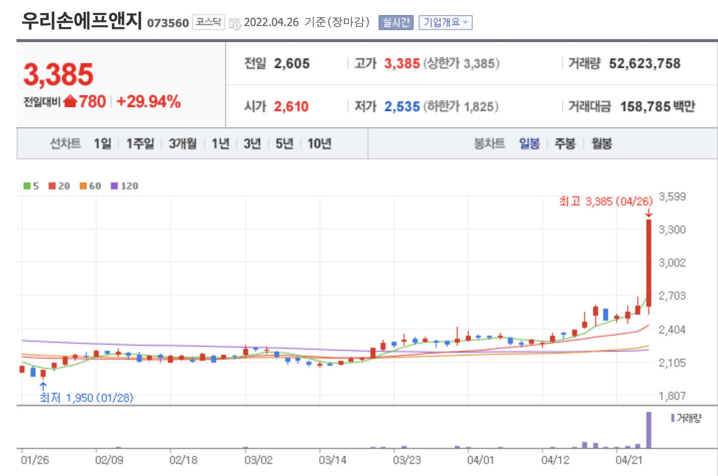Select the 1일 line chart period
The image size is (718, 476).
[103, 144]
